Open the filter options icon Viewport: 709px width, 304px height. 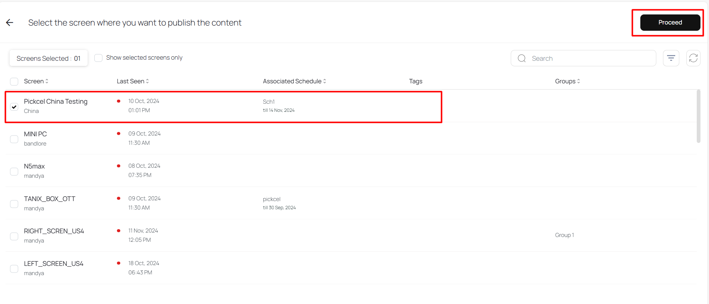pos(671,58)
